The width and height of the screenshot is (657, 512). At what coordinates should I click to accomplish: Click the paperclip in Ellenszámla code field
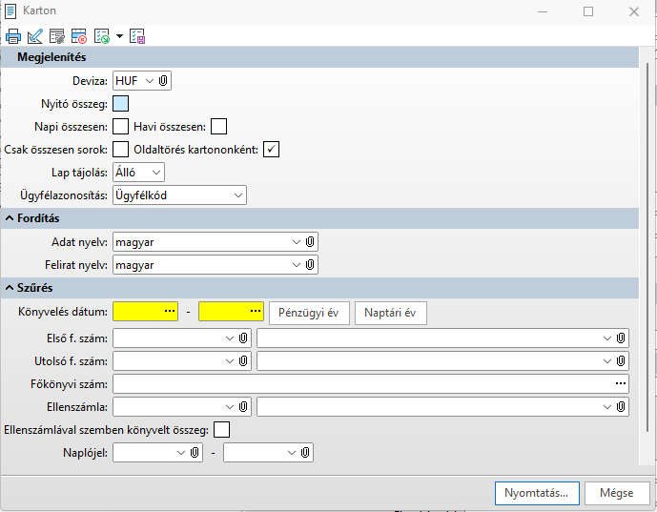point(243,406)
